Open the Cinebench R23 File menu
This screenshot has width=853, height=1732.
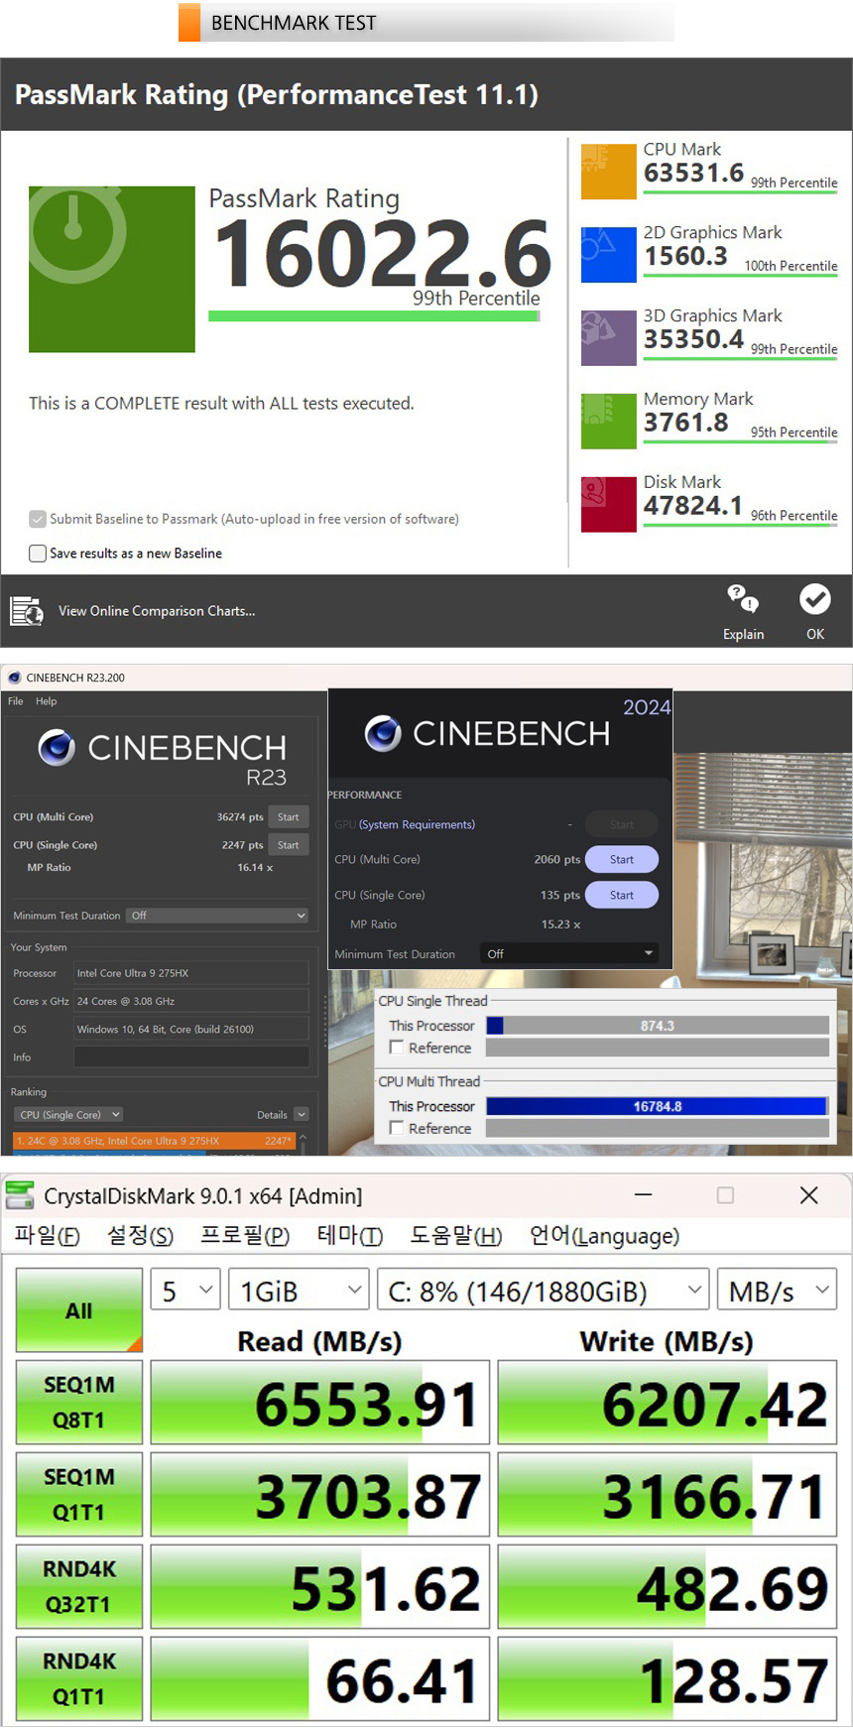tap(16, 701)
